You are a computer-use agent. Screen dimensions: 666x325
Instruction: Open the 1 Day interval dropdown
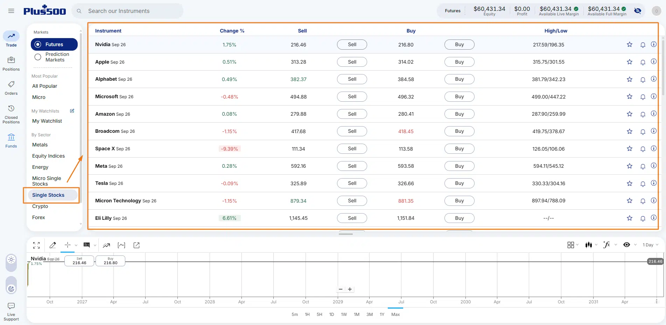pos(650,245)
